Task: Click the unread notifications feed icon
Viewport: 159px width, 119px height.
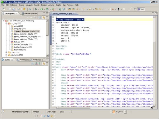Action: (114, 112)
